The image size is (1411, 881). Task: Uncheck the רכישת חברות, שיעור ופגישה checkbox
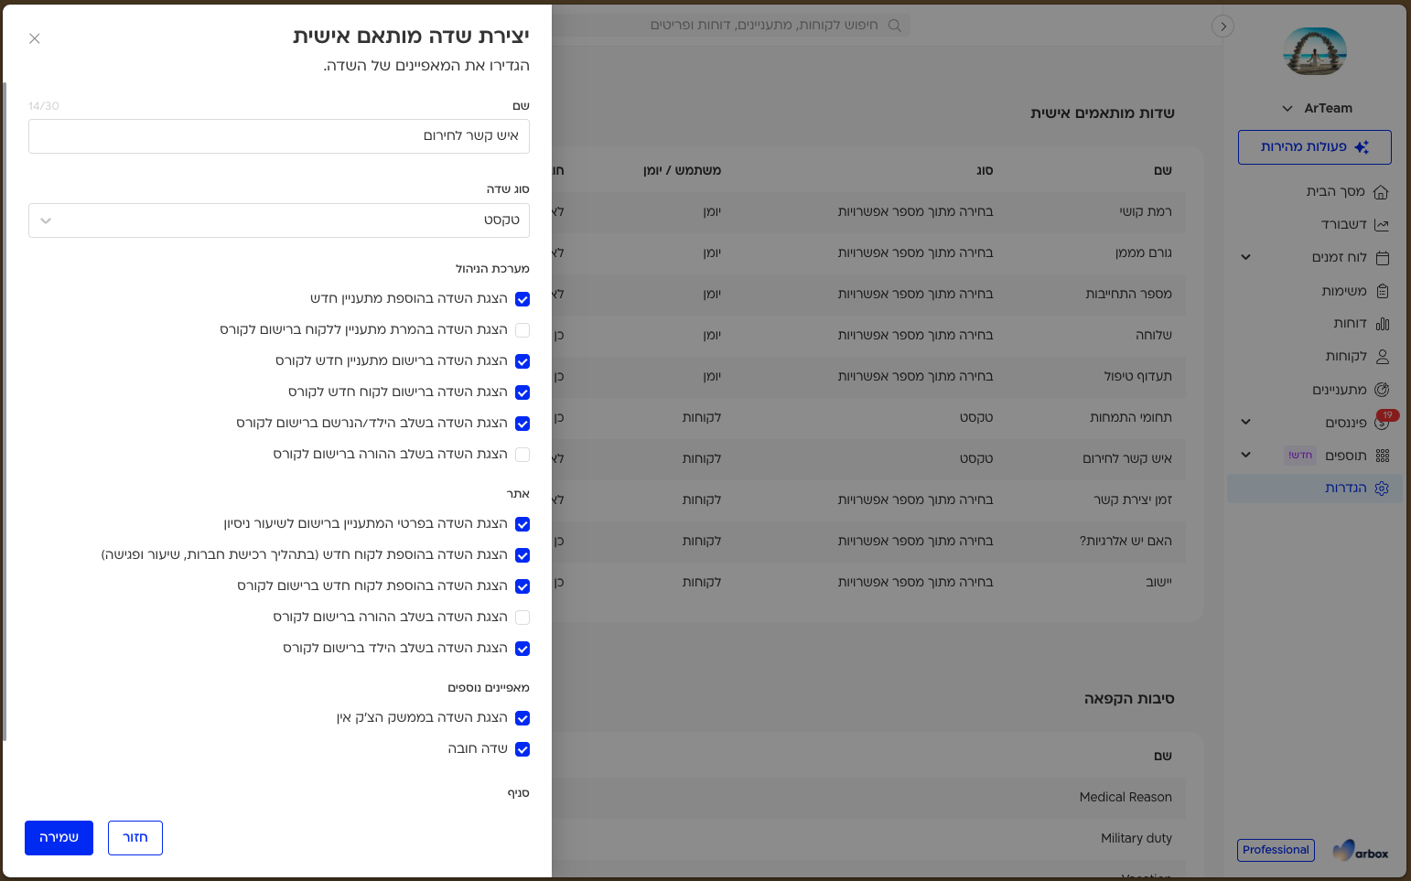[522, 555]
